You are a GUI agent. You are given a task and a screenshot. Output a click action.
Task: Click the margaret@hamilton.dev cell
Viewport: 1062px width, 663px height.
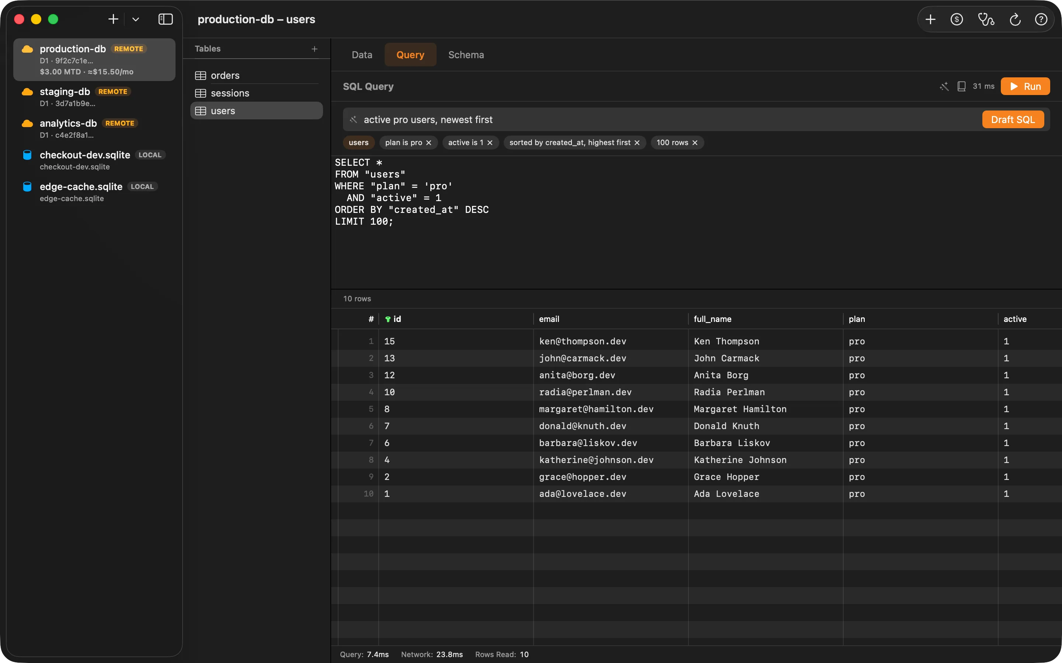coord(610,409)
